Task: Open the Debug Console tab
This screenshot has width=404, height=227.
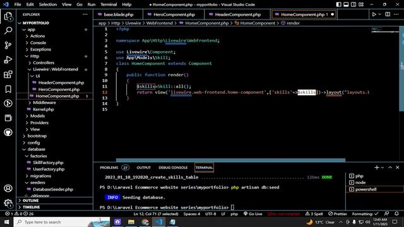Action: click(173, 168)
